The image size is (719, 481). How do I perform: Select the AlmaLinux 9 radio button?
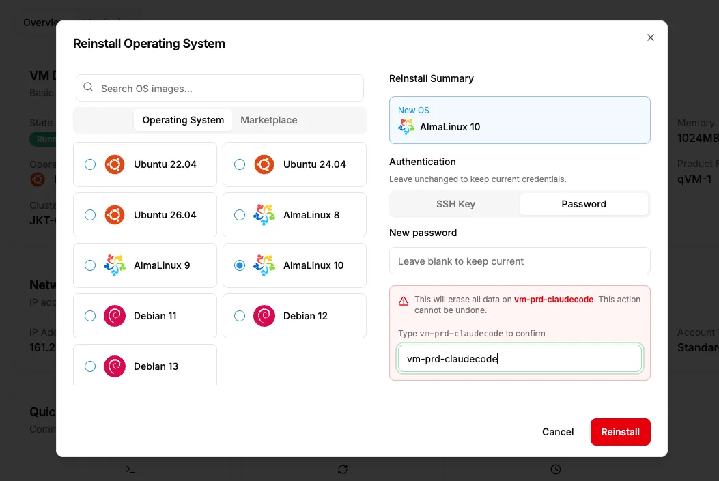coord(90,265)
